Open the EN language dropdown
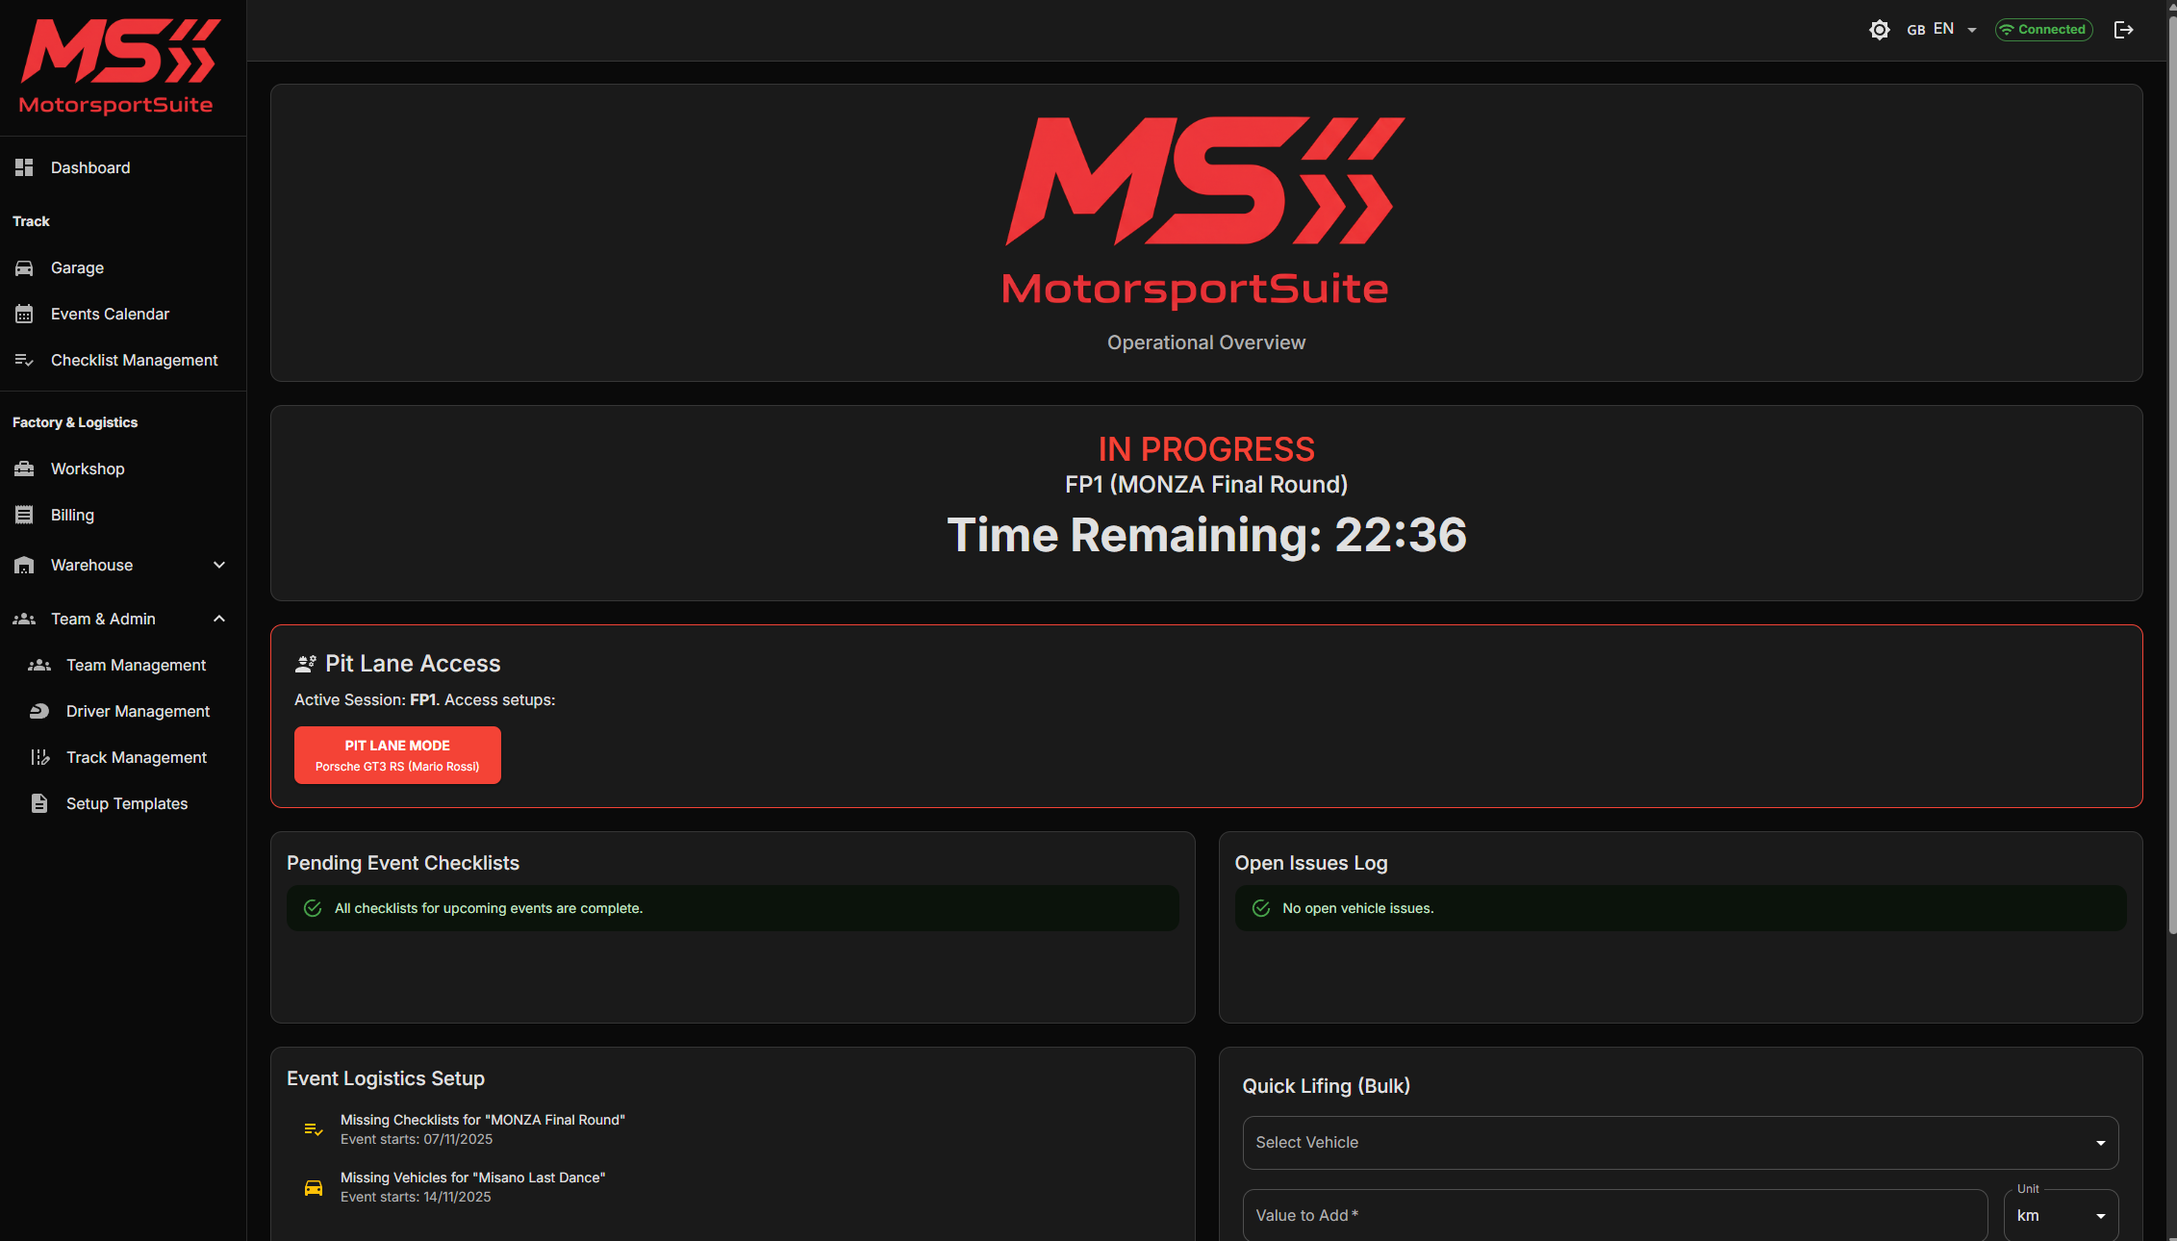 pyautogui.click(x=1942, y=30)
